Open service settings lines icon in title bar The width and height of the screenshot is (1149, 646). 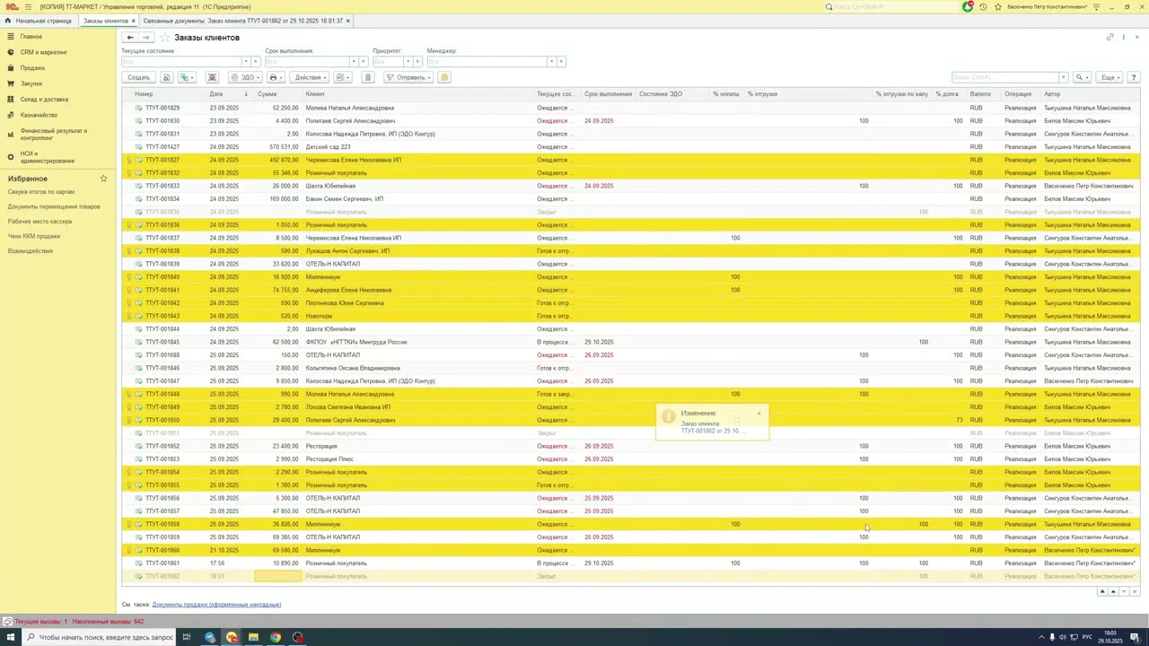point(1097,7)
